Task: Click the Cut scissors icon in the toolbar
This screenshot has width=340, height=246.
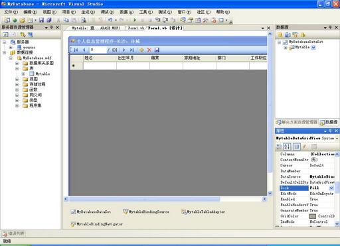Action: (58, 20)
